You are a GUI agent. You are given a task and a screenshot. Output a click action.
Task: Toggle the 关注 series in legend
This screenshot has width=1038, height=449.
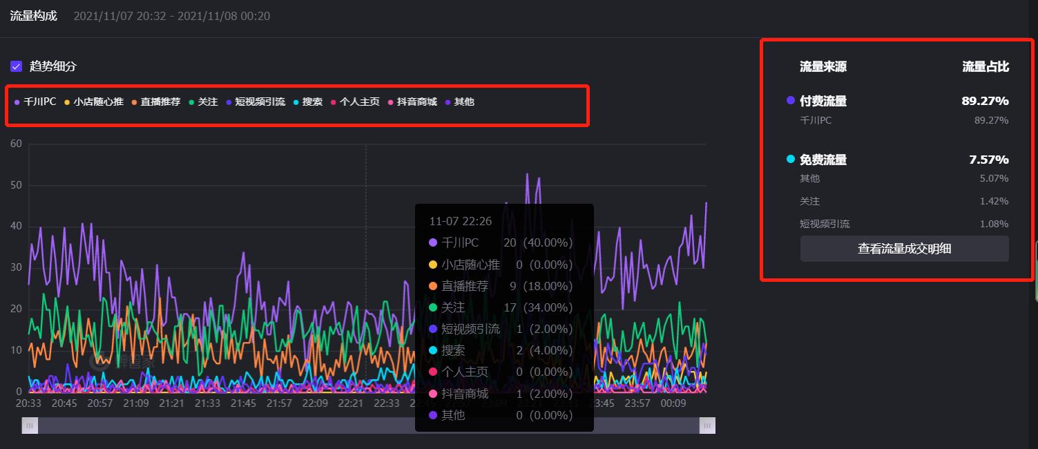click(x=204, y=102)
